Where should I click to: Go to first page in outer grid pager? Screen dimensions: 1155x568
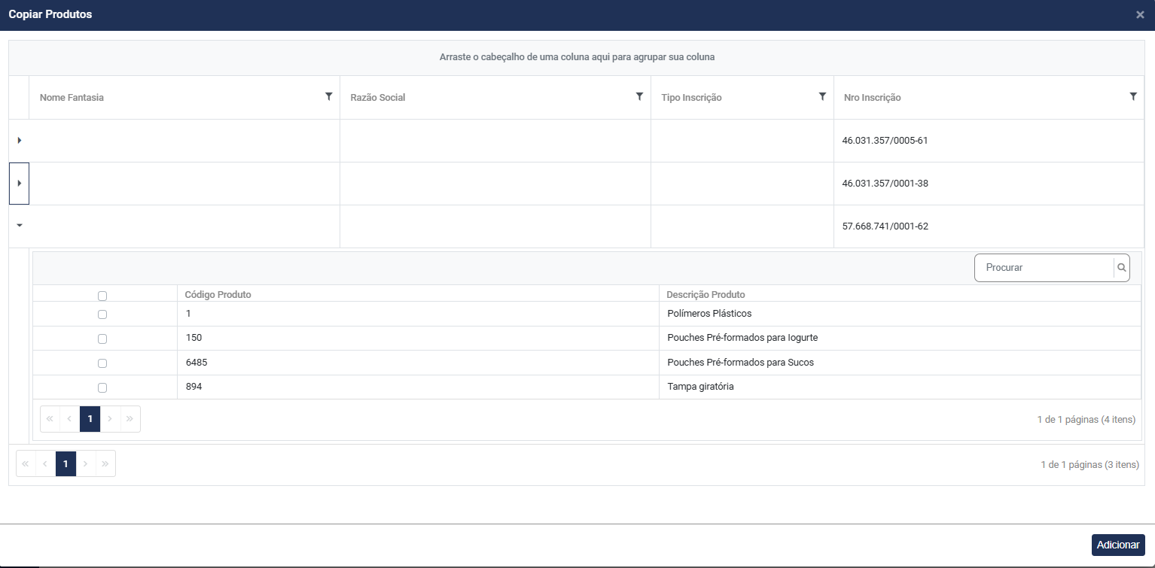coord(26,464)
